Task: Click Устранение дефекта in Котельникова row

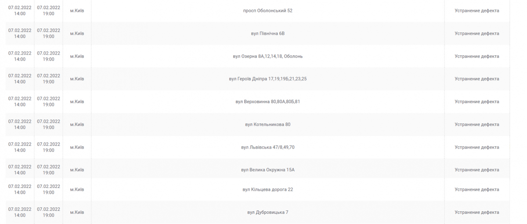Action: tap(477, 124)
